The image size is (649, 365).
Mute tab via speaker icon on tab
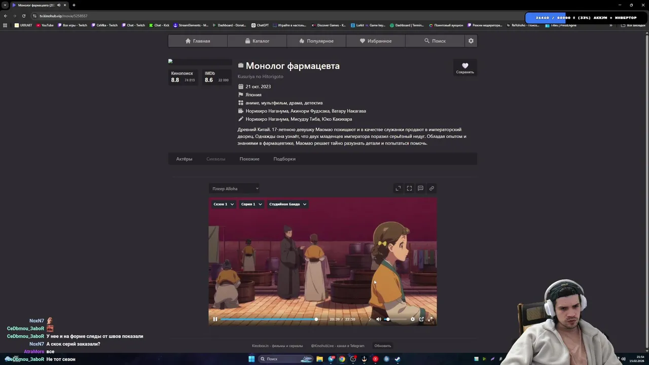click(x=59, y=5)
